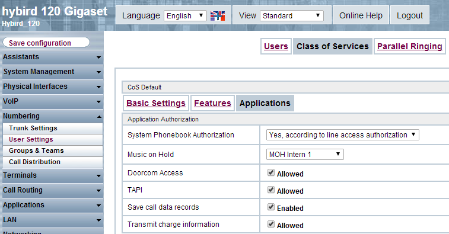Switch to the Users tab
Screen dimensions: 449x234
(276, 46)
